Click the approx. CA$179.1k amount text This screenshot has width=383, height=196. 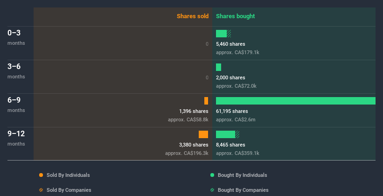pyautogui.click(x=237, y=52)
